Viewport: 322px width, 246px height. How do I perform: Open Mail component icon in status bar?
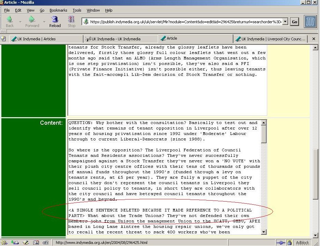(x=15, y=243)
